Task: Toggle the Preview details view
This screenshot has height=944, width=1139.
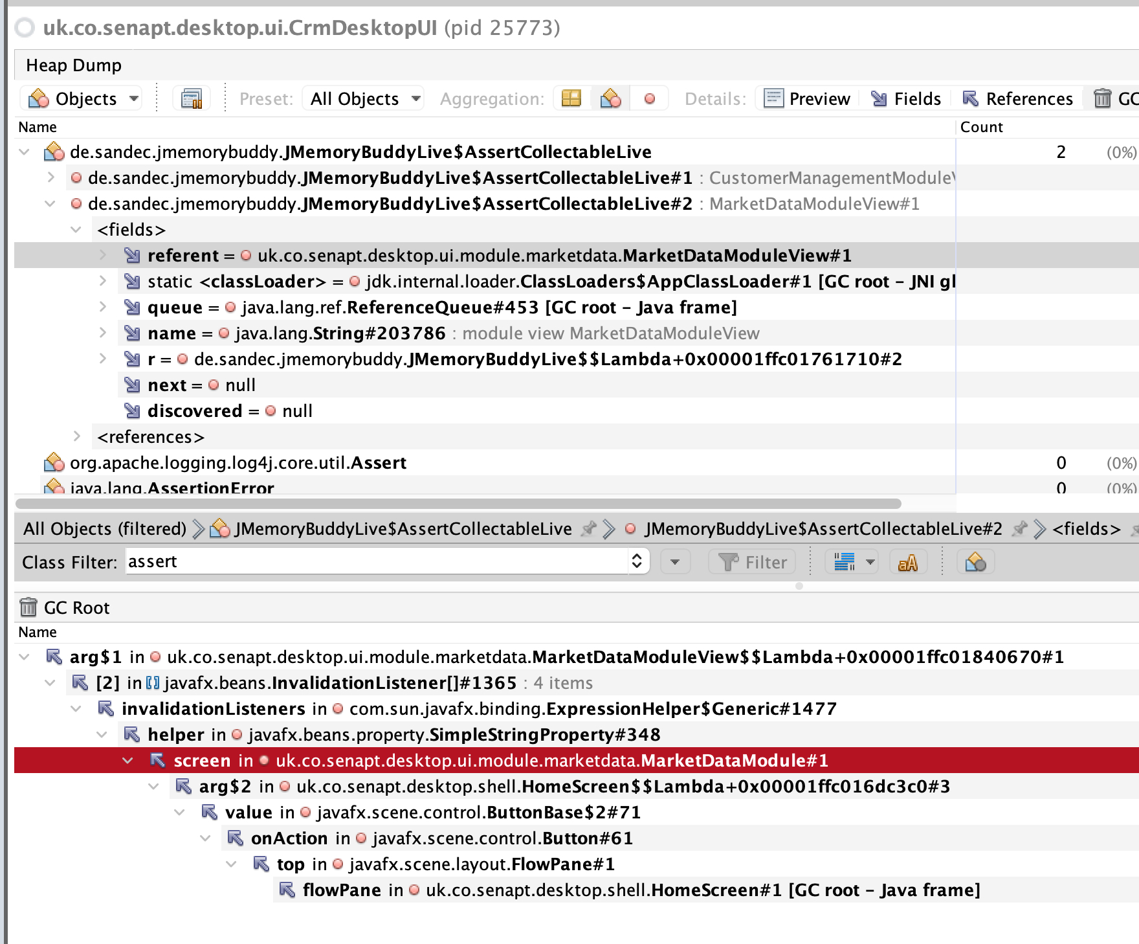Action: coord(807,99)
